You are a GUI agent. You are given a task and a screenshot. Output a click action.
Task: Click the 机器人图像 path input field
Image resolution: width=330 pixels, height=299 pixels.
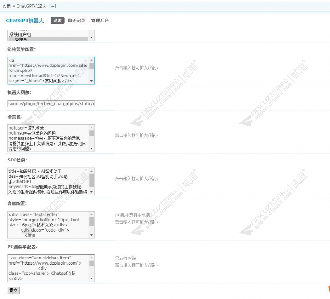pyautogui.click(x=51, y=103)
